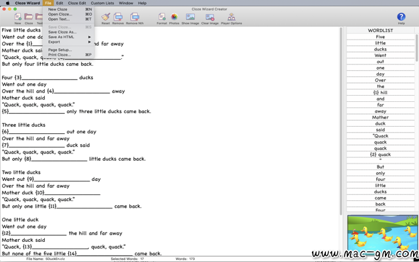Viewport: 419px width, 262px height.
Task: Click blank {4} before 'away'
Action: pyautogui.click(x=78, y=91)
